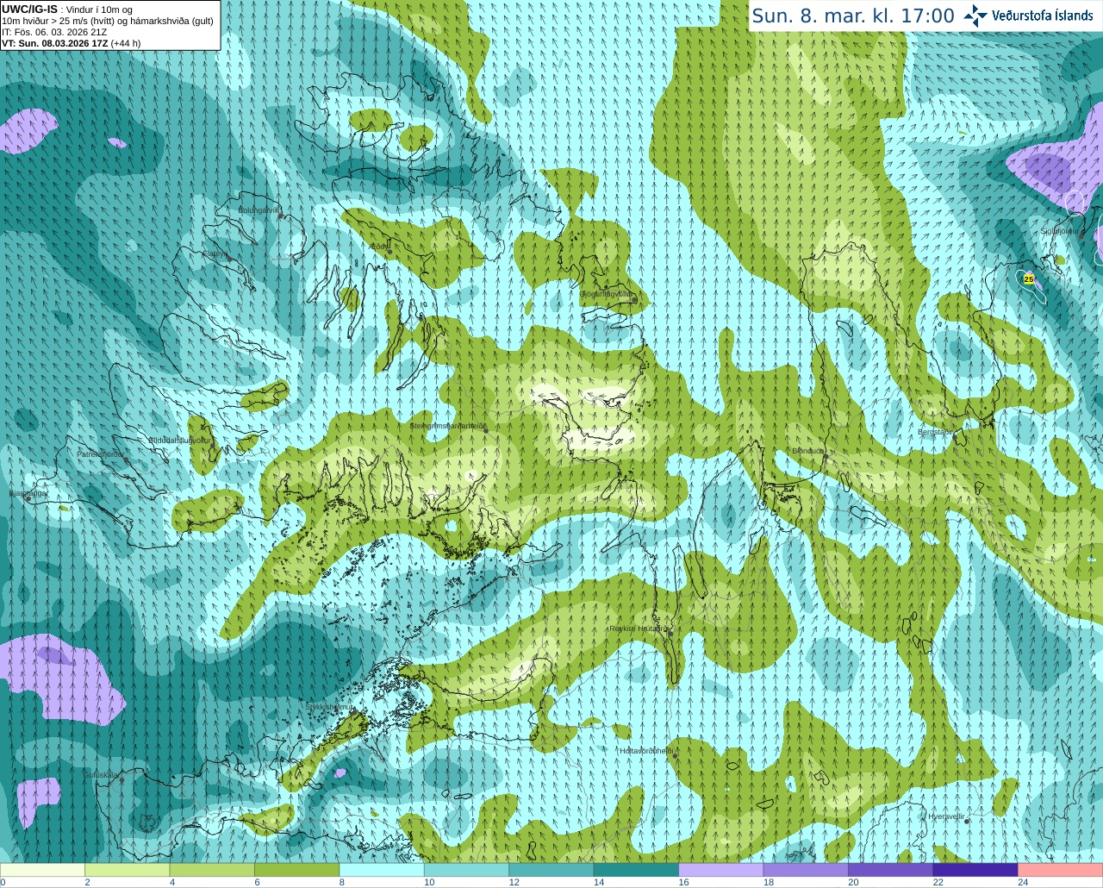Viewport: 1103px width, 888px height.
Task: Click the VT: Sun. 08.03.2026 17Z line
Action: (71, 43)
